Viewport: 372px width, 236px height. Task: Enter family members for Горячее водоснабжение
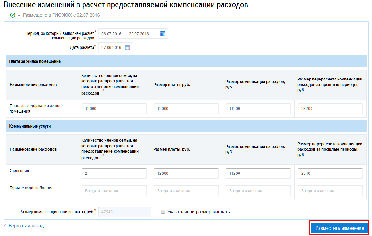pyautogui.click(x=114, y=191)
